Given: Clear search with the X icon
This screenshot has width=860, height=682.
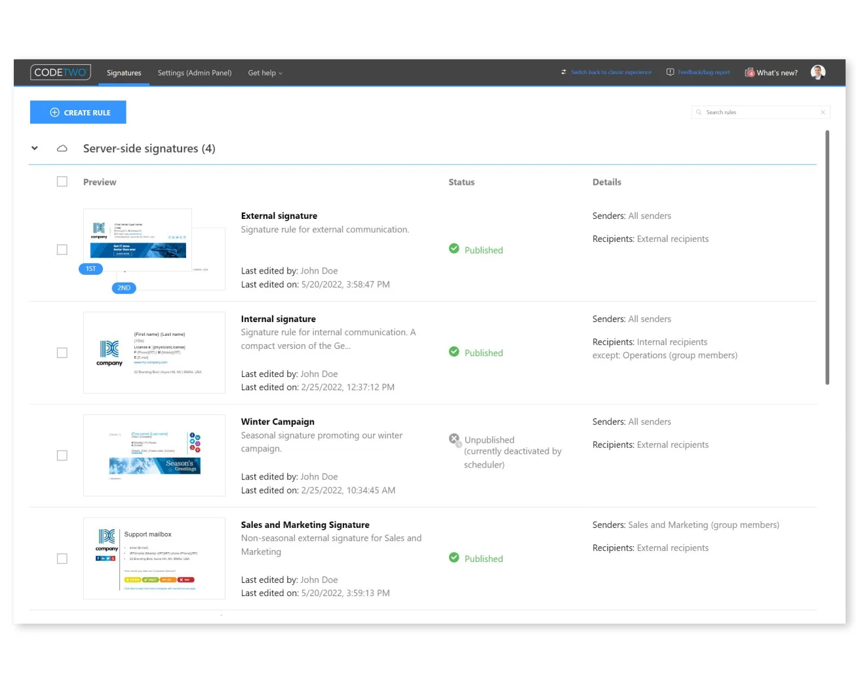Looking at the screenshot, I should point(823,112).
